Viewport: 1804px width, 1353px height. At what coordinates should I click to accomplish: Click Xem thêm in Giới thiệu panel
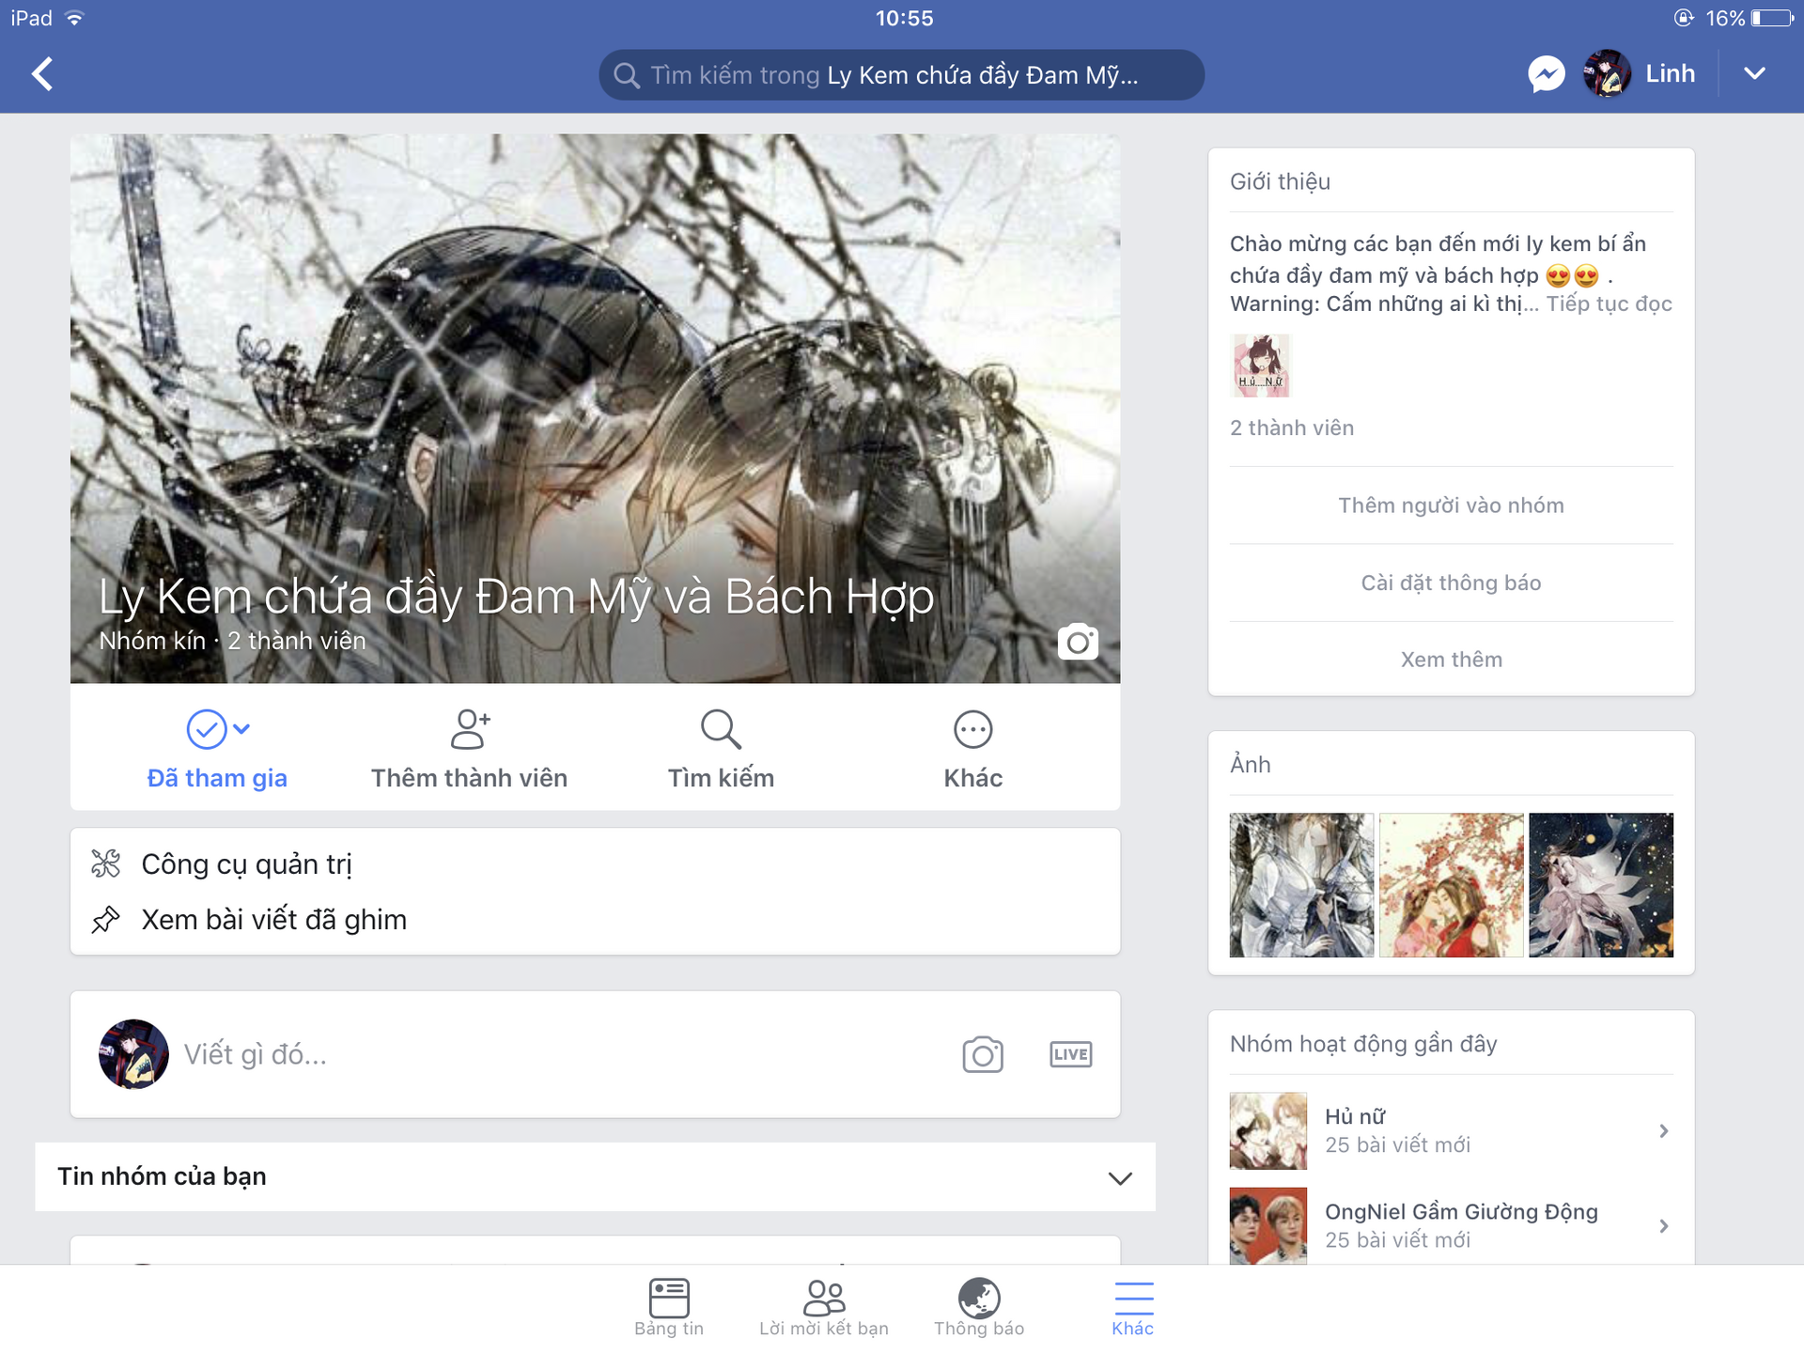[x=1451, y=660]
